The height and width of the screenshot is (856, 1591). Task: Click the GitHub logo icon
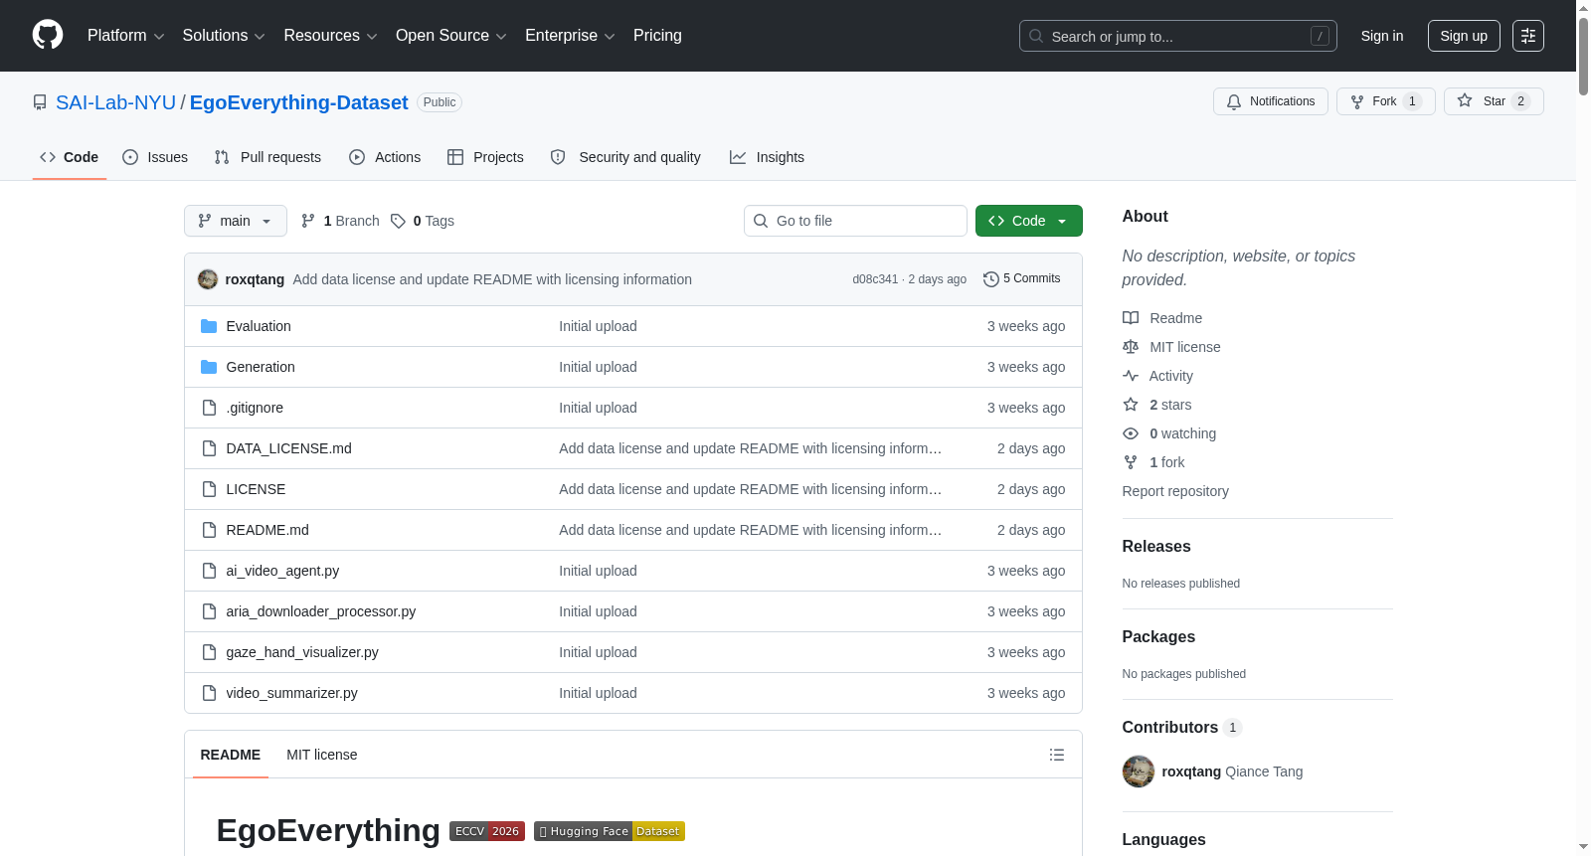tap(48, 35)
